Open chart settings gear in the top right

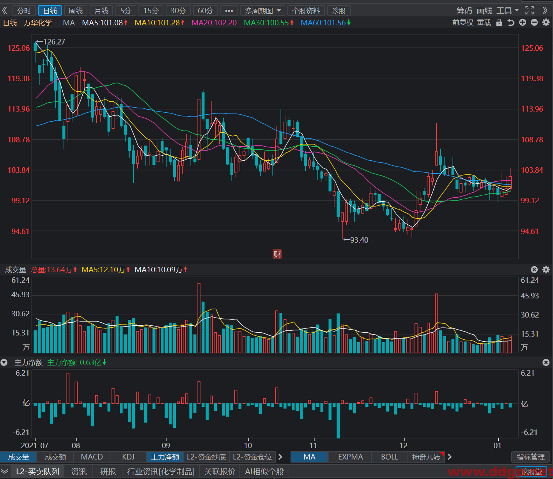(546, 23)
